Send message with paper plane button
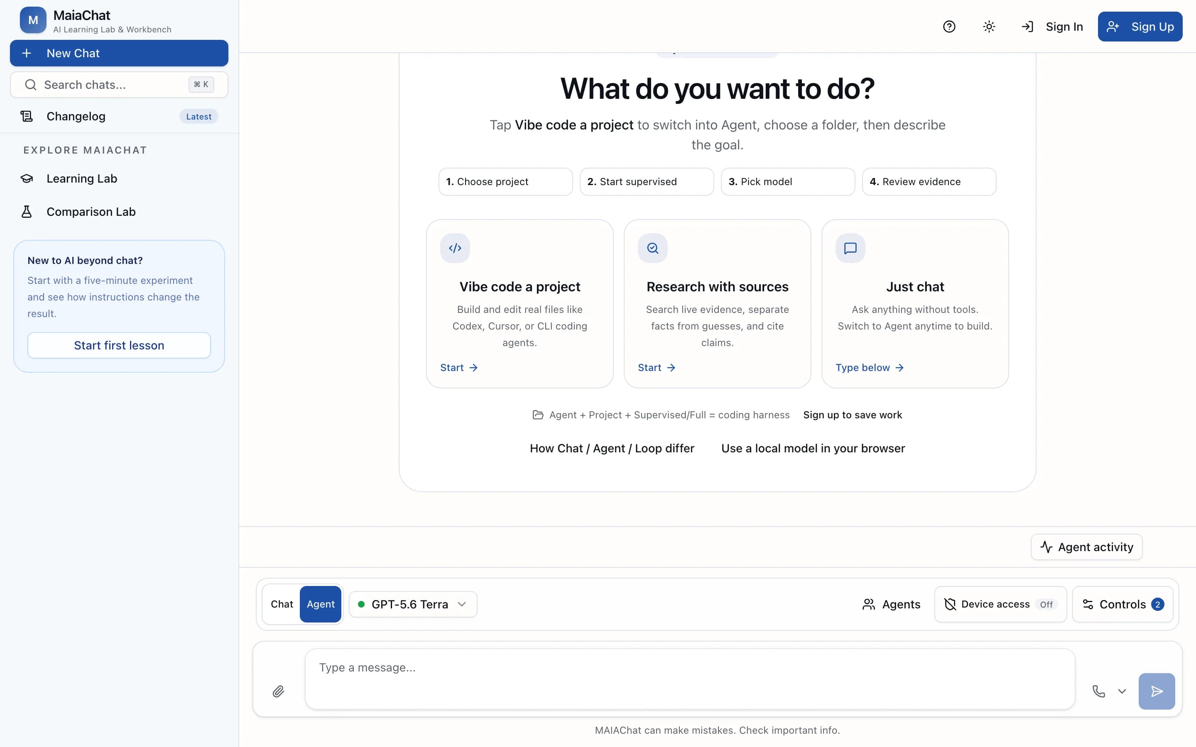1196x747 pixels. tap(1157, 691)
